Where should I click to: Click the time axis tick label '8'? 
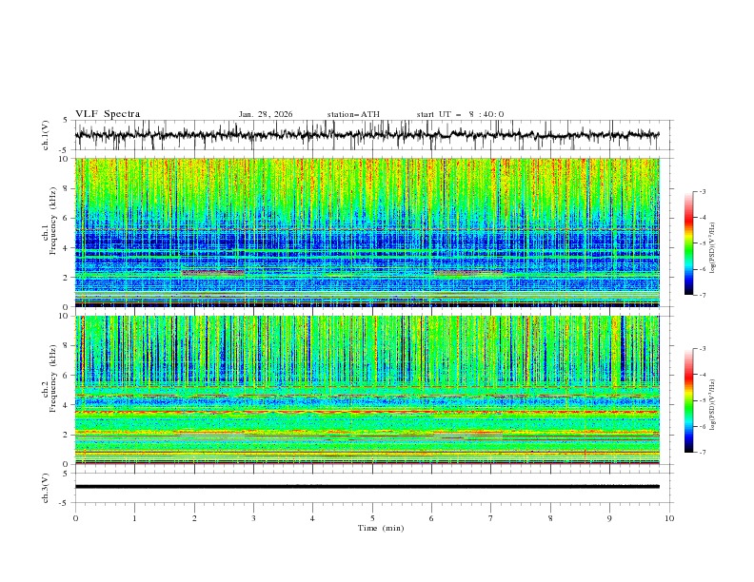(550, 518)
